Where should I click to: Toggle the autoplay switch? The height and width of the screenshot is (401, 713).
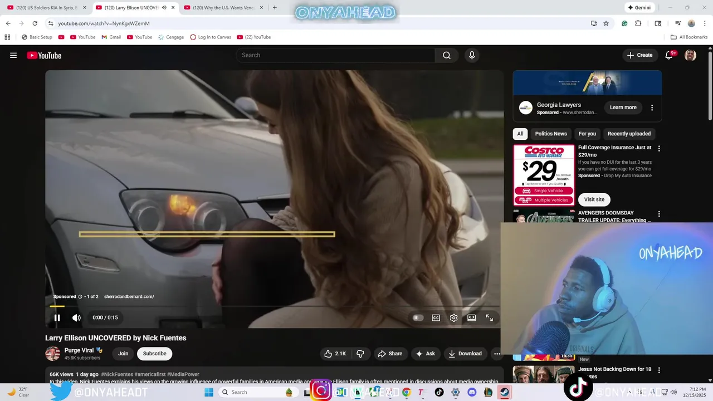coord(418,317)
